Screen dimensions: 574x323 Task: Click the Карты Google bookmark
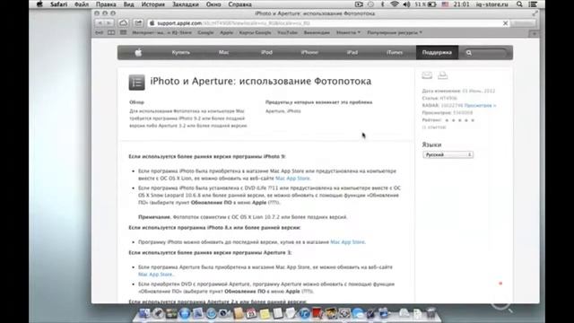(255, 32)
